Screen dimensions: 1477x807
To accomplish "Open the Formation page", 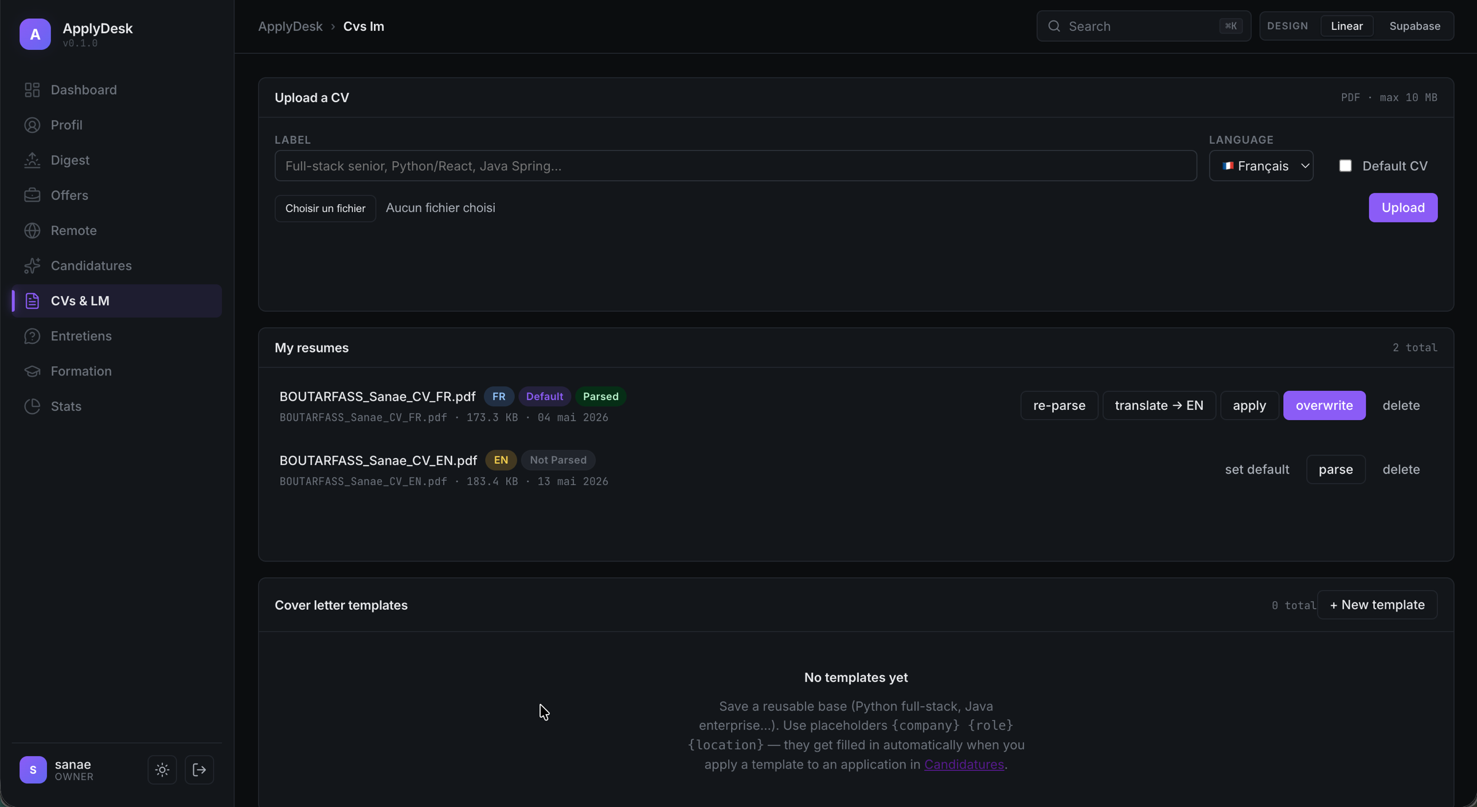I will (x=117, y=371).
